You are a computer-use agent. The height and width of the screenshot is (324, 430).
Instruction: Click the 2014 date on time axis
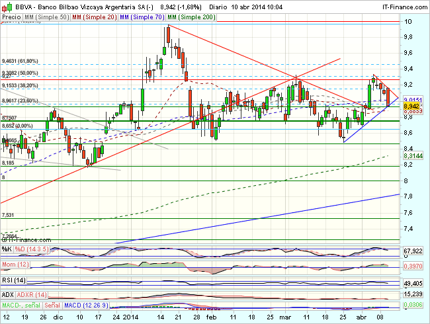(x=130, y=317)
